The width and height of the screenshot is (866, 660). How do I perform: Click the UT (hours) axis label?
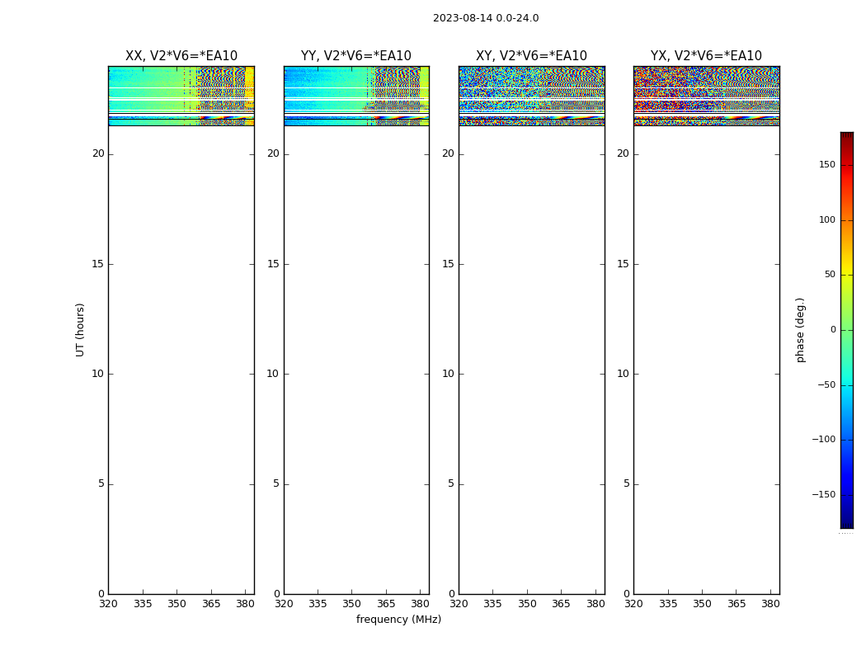point(80,329)
